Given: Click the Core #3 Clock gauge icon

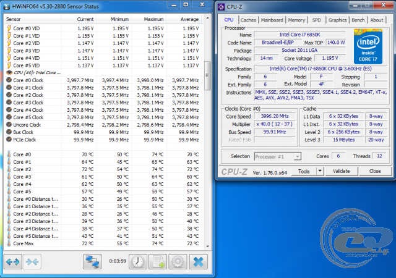Looking at the screenshot, I should pos(9,103).
